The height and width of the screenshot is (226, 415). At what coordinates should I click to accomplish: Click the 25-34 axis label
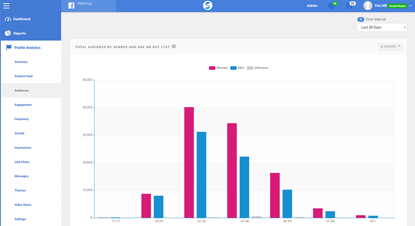click(201, 221)
